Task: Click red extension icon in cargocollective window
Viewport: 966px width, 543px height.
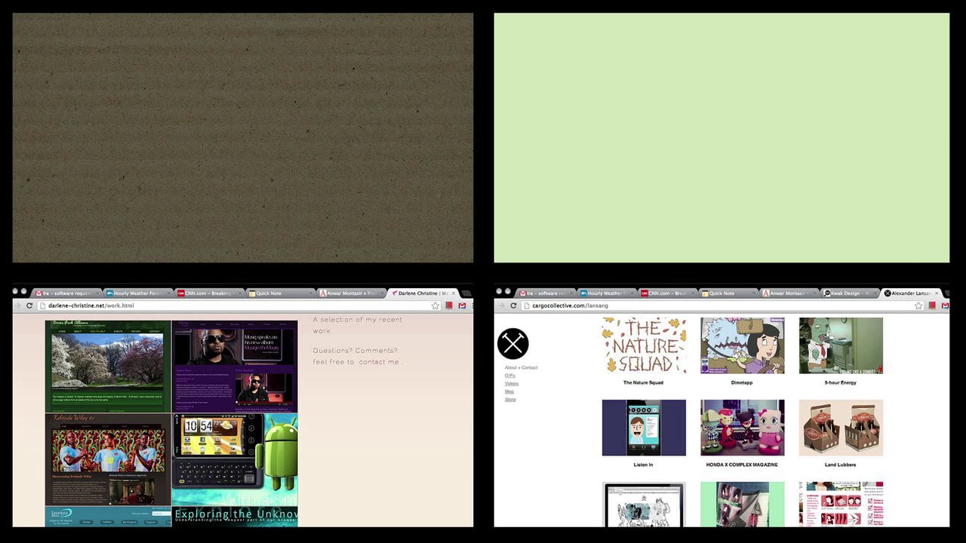Action: (932, 305)
